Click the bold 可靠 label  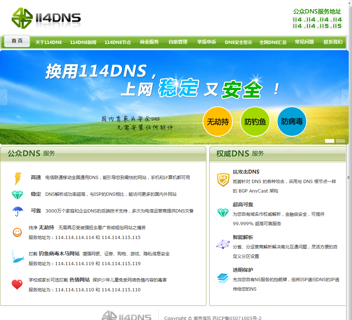click(36, 211)
